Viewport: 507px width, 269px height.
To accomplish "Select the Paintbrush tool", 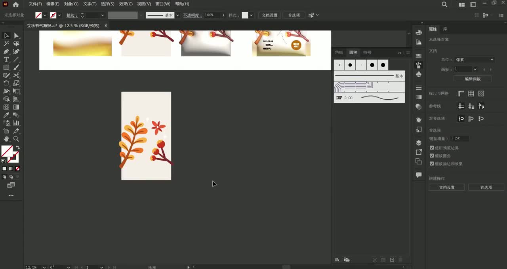I will click(x=16, y=67).
